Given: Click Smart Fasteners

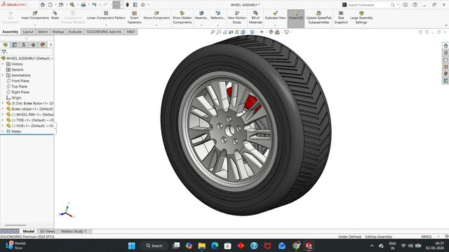Looking at the screenshot, I should pyautogui.click(x=134, y=17).
